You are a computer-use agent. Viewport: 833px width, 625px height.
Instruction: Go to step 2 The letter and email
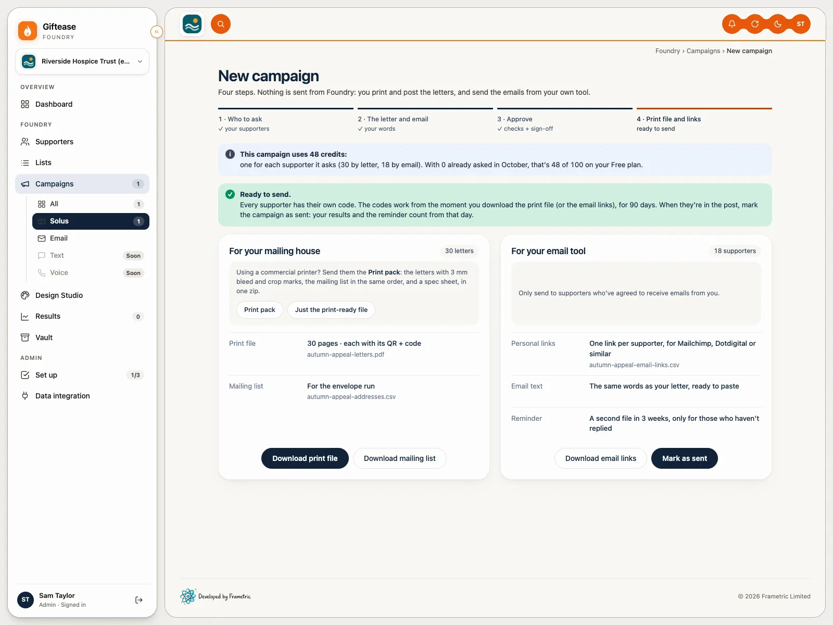tap(425, 121)
